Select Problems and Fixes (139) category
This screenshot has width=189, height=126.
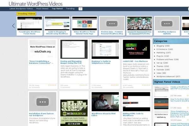pyautogui.click(x=168, y=60)
